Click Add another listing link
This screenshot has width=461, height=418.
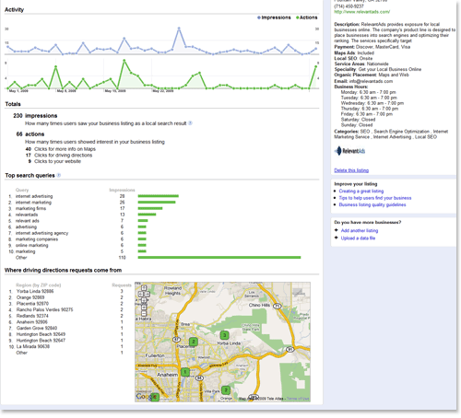360,230
